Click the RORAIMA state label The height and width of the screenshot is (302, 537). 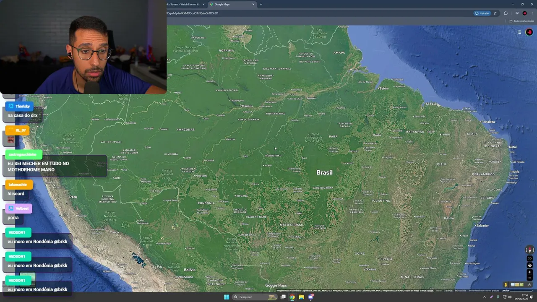tap(226, 50)
